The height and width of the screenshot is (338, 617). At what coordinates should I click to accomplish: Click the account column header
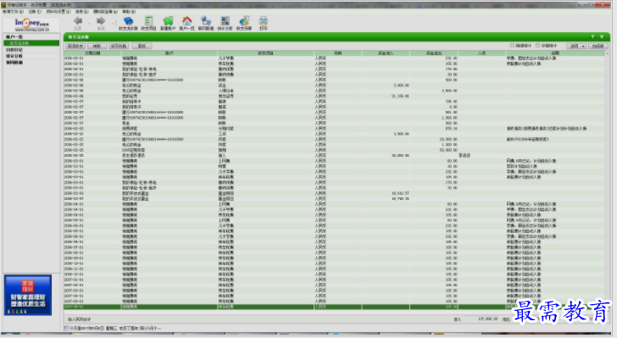pos(170,53)
